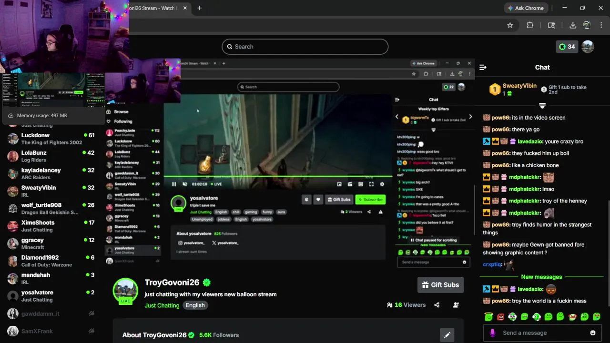
Task: Click the right arrow of Weekly top Gifters
Action: [x=470, y=117]
